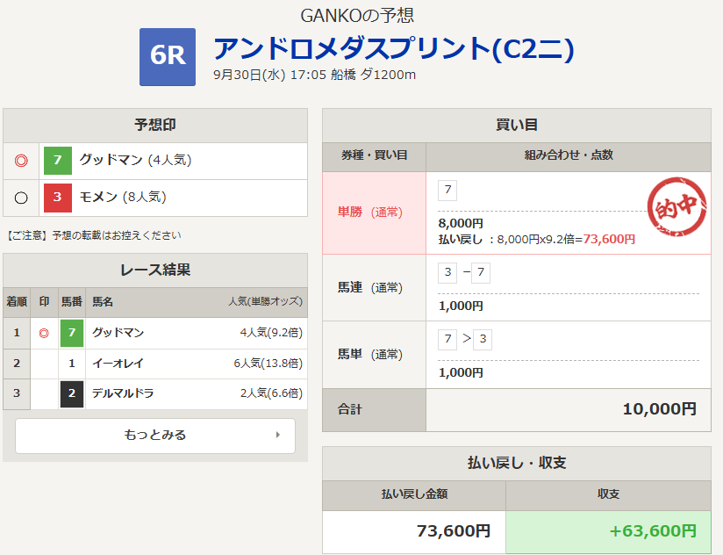Click 組み合わせ・点数 column header
This screenshot has width=723, height=555.
point(569,155)
